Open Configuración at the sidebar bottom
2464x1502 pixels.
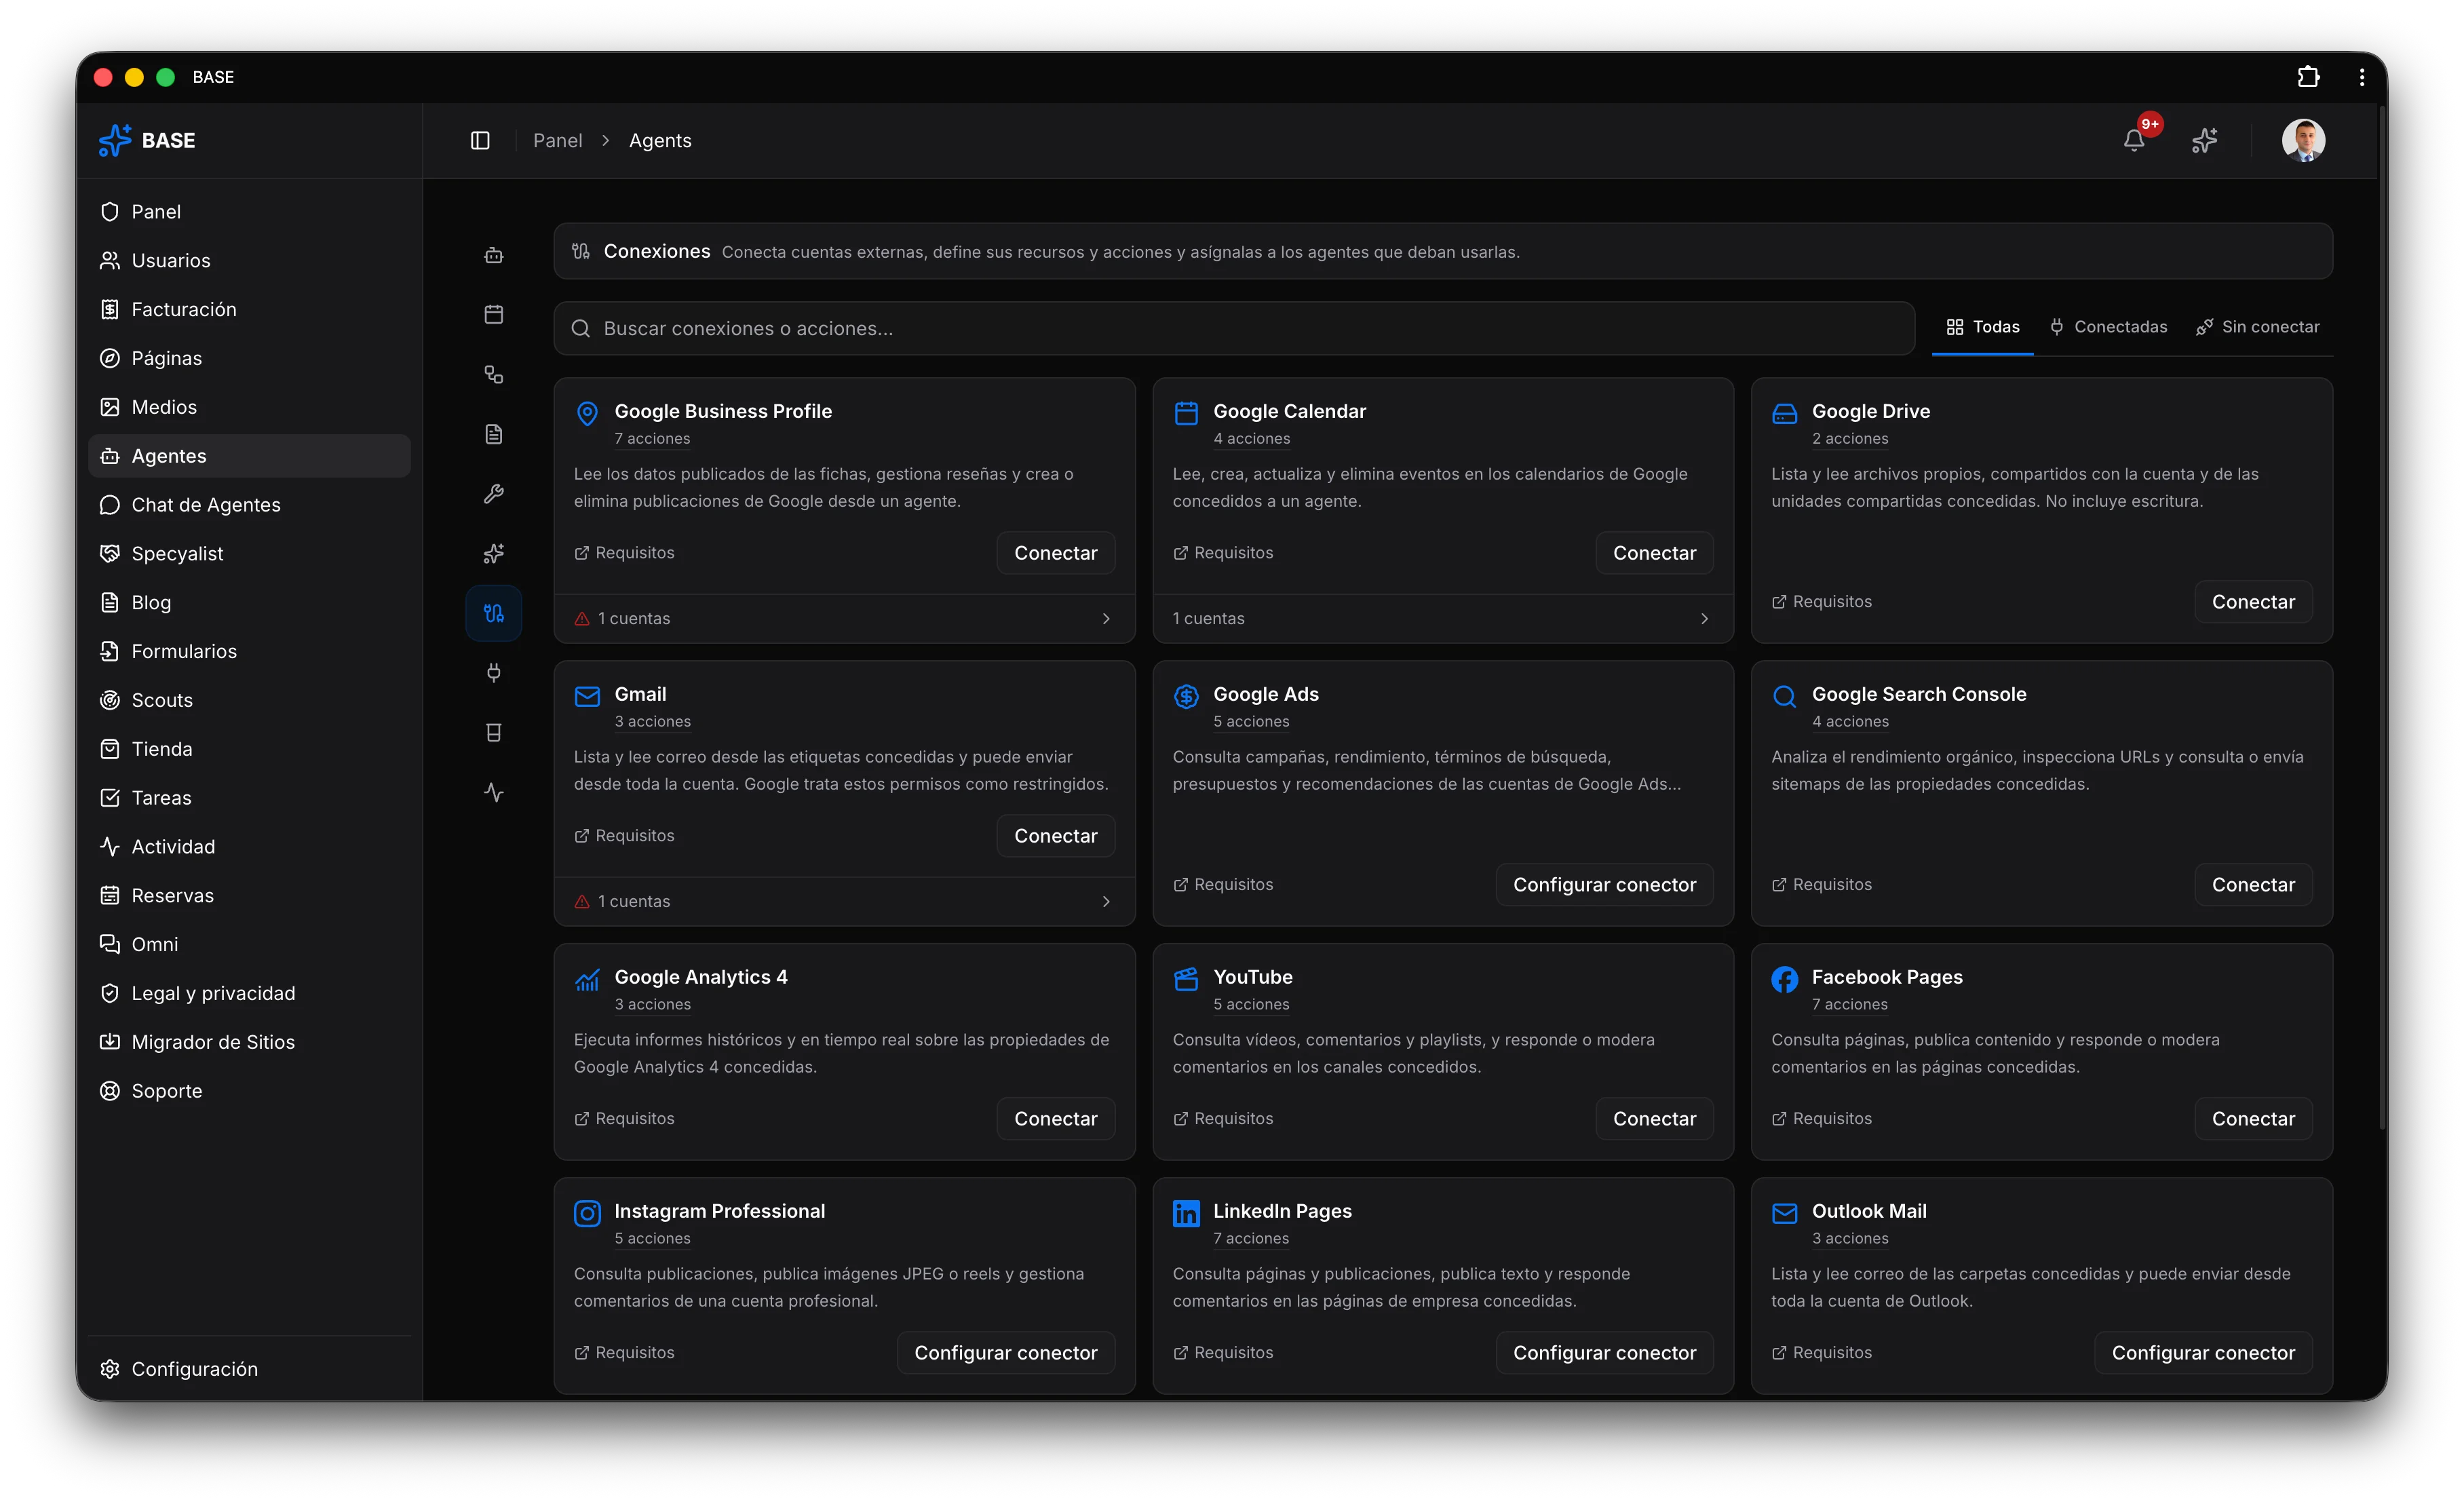(x=249, y=1369)
